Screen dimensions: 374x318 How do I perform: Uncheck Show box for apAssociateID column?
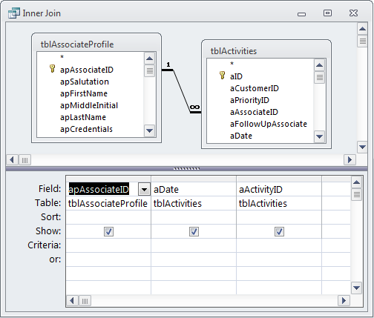pos(108,231)
